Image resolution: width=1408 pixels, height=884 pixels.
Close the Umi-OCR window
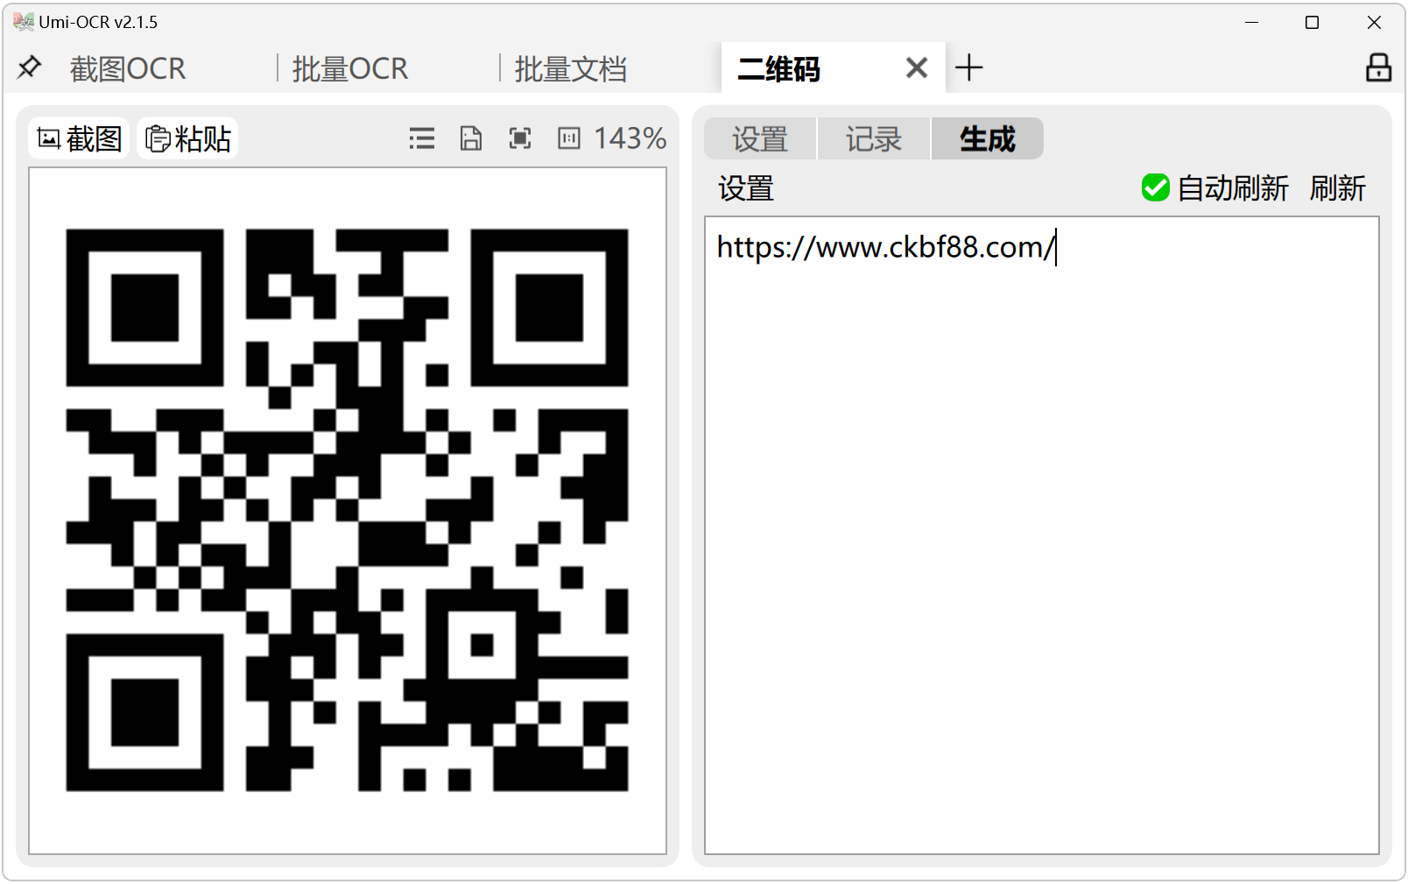point(1374,23)
